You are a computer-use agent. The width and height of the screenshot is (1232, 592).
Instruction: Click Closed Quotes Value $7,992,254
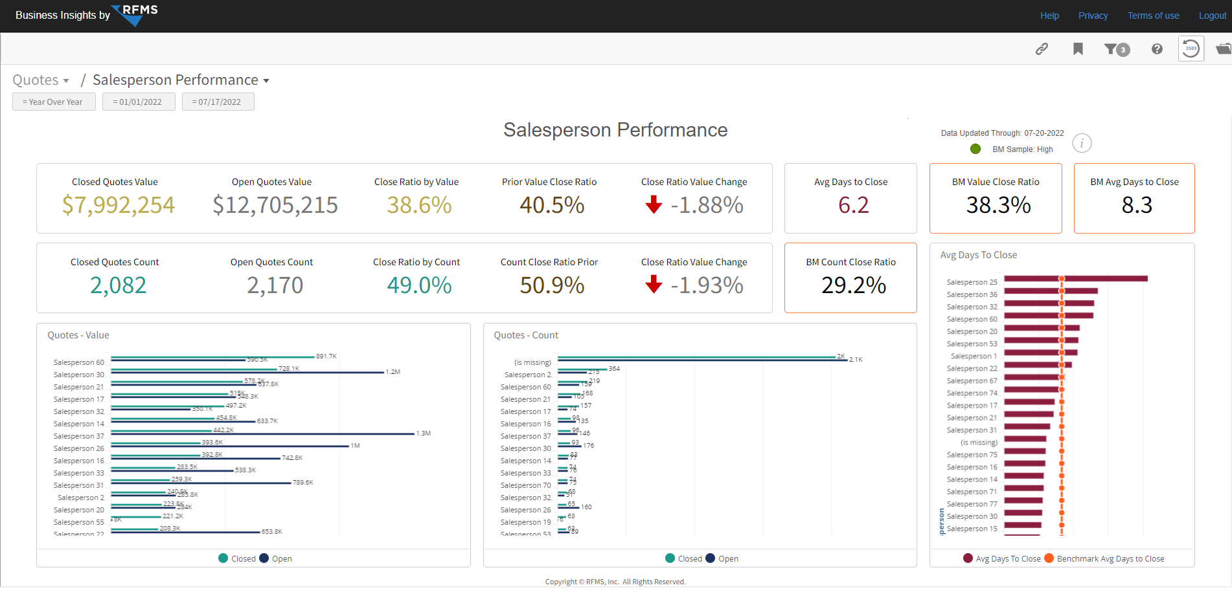119,205
